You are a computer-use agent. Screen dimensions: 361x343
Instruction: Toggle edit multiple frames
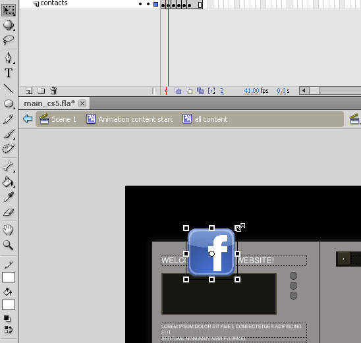pyautogui.click(x=200, y=91)
